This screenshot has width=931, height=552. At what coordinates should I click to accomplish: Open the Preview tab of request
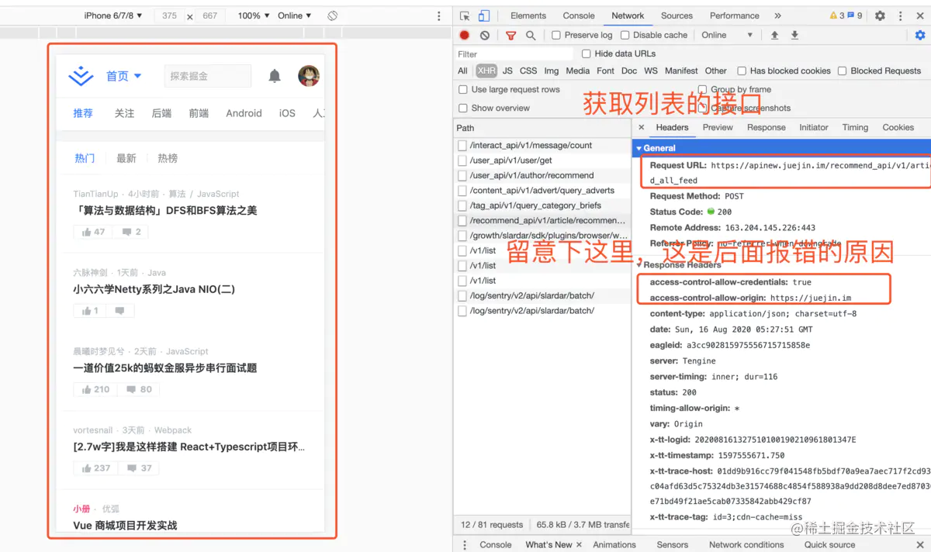tap(718, 127)
